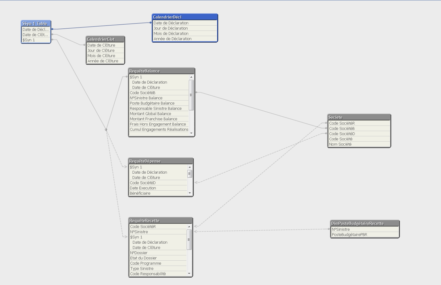The height and width of the screenshot is (285, 441).
Task: Click Date de Clôture in RequêteRecette
Action: coord(158,247)
